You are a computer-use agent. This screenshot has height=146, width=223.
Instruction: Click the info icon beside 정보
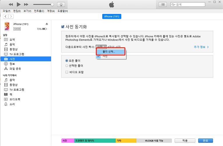[6, 64]
